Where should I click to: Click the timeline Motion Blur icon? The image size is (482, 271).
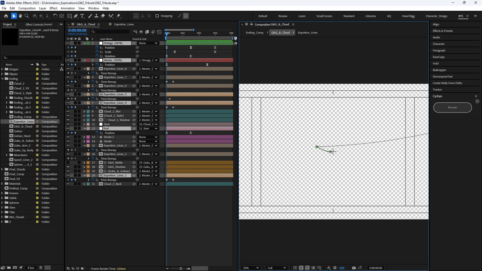coord(153,32)
